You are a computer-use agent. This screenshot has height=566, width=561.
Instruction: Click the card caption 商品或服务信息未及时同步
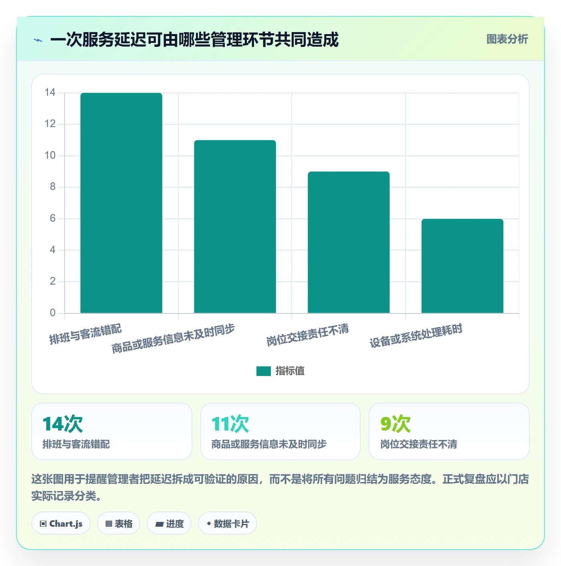coord(269,444)
